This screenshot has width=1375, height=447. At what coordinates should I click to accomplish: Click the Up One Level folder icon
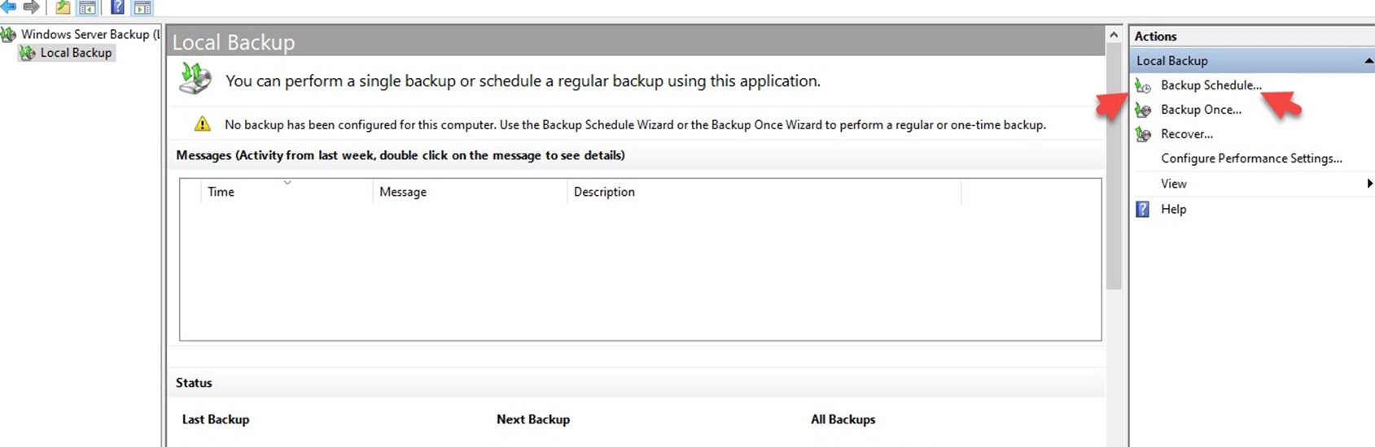click(63, 7)
